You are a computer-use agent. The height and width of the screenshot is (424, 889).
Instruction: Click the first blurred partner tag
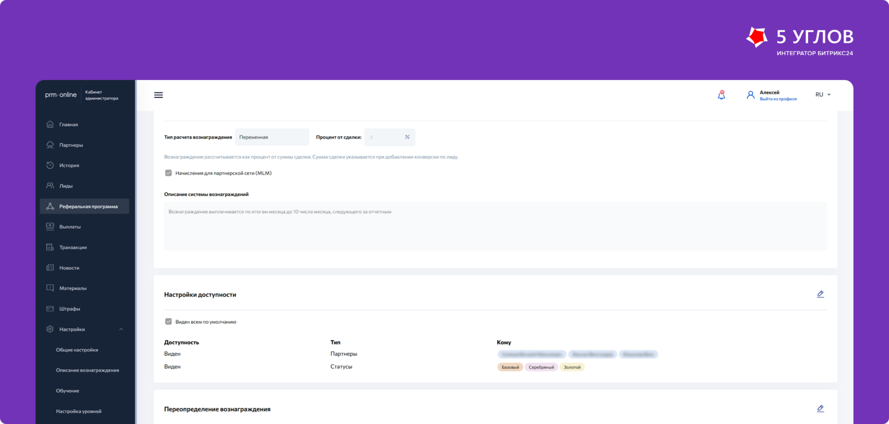pyautogui.click(x=532, y=354)
